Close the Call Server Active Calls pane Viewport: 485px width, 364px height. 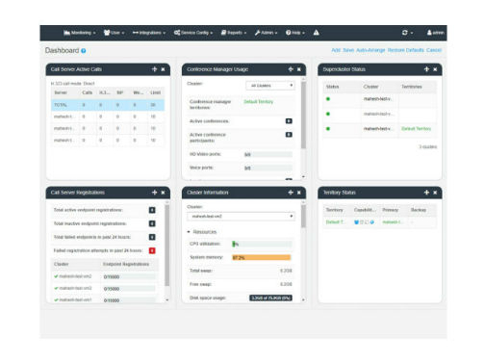[x=163, y=69]
